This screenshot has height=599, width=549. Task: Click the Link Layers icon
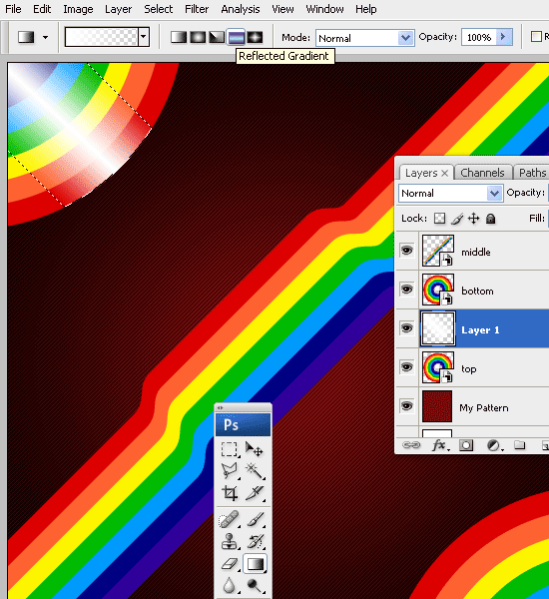411,445
